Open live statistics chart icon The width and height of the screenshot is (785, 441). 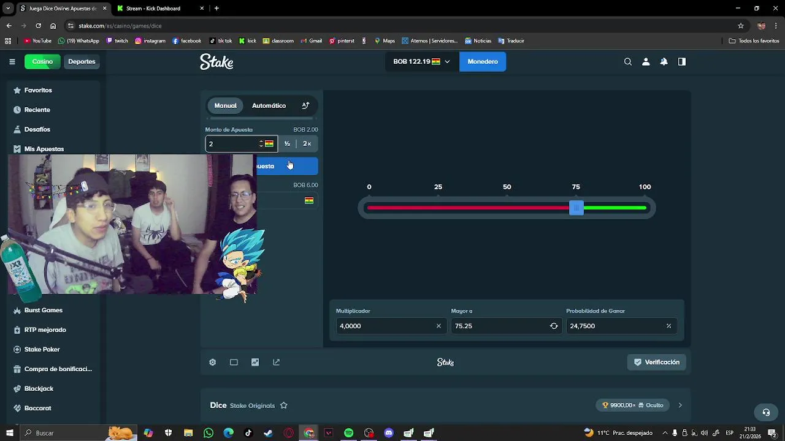(255, 362)
